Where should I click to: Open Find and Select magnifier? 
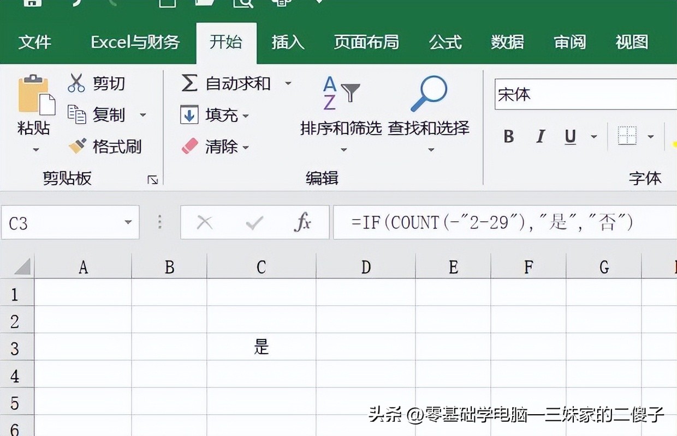click(x=429, y=94)
